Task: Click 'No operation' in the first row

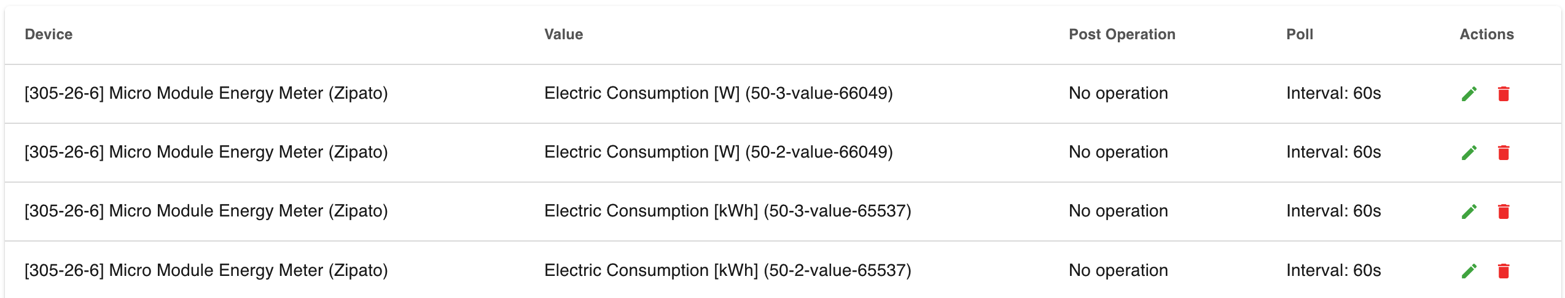Action: (x=1118, y=93)
